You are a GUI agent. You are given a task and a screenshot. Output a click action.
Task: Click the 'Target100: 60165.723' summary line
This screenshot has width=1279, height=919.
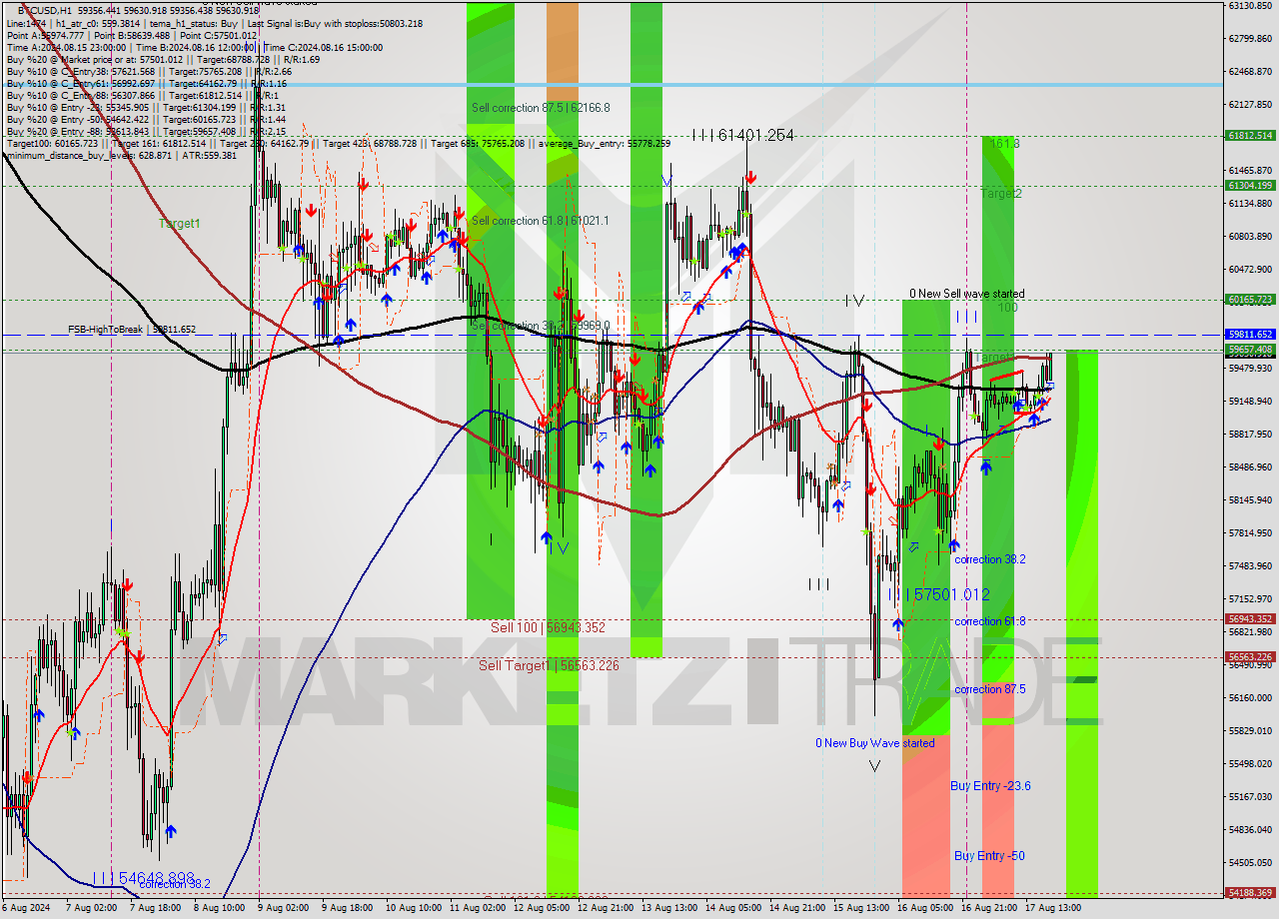(338, 144)
